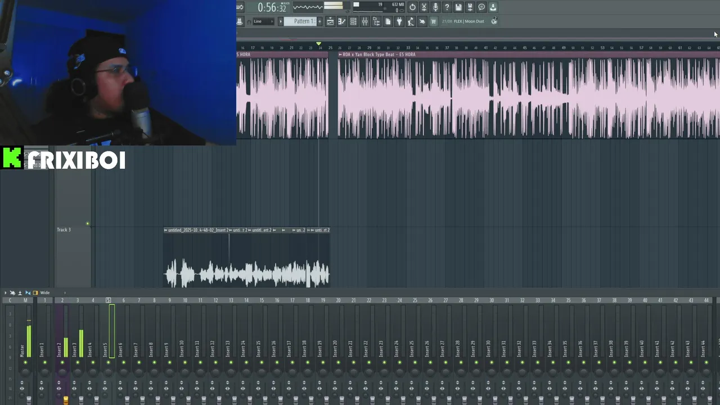Open the Line snap dropdown
The height and width of the screenshot is (405, 720).
pyautogui.click(x=263, y=21)
